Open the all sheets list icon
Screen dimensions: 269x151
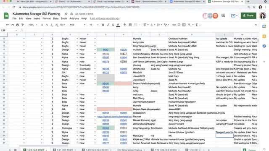(x=15, y=150)
